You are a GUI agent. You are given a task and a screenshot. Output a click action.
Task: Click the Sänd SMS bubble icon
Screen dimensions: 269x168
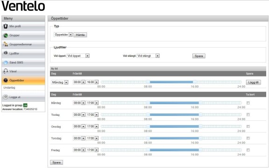(6, 63)
